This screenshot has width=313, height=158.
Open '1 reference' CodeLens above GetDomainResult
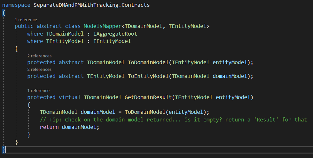pyautogui.click(x=38, y=91)
